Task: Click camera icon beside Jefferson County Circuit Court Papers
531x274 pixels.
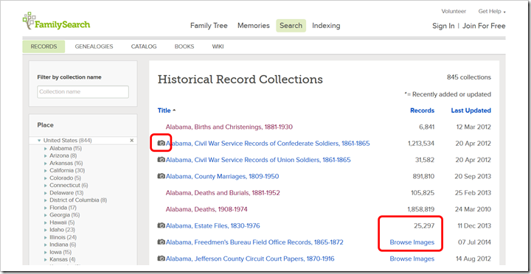Action: point(162,259)
